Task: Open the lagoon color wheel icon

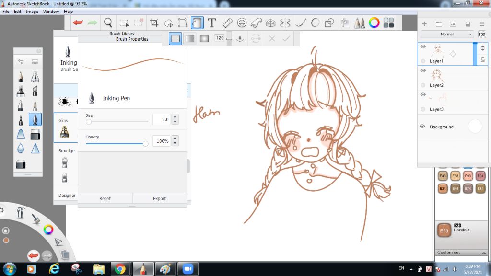Action: pyautogui.click(x=48, y=230)
